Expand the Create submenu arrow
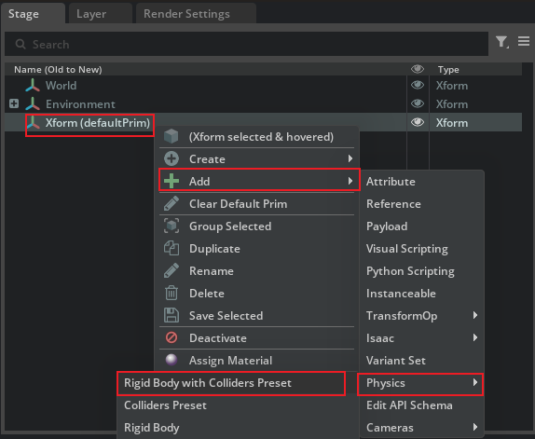The height and width of the screenshot is (439, 535). coord(350,158)
